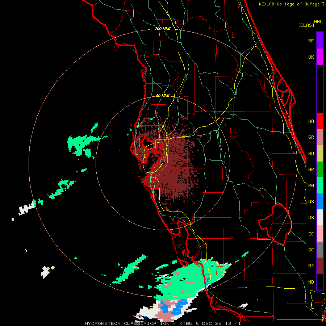Click the '8 DEC 25' date text
This screenshot has height=326, width=326.
coord(209,323)
